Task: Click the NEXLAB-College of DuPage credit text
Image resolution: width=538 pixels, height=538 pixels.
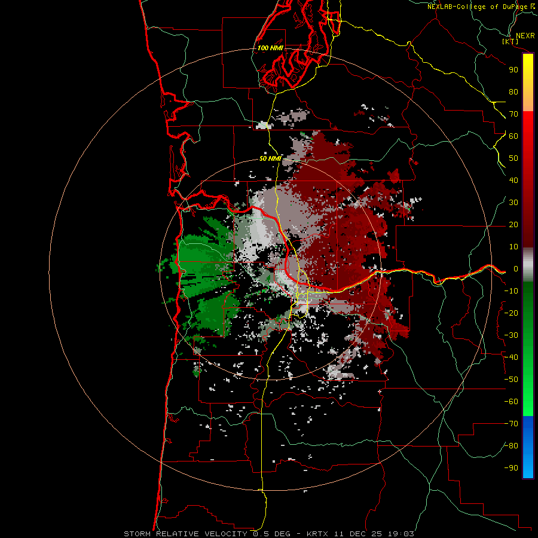Action: click(x=481, y=7)
